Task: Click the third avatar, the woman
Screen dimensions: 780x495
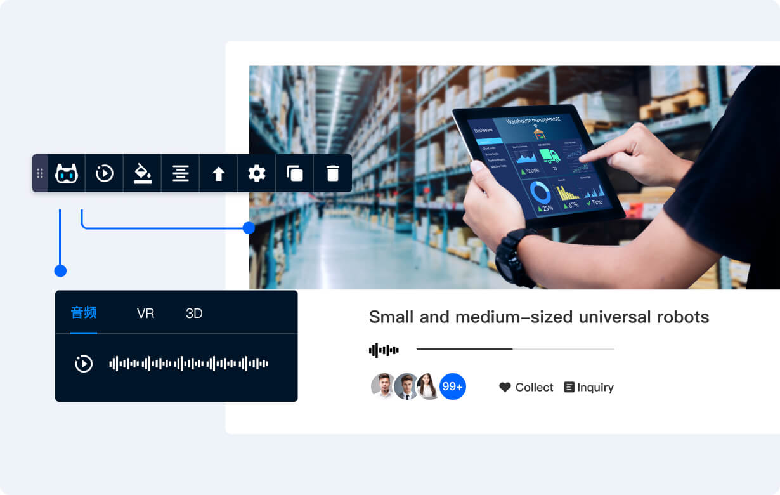Action: [428, 386]
